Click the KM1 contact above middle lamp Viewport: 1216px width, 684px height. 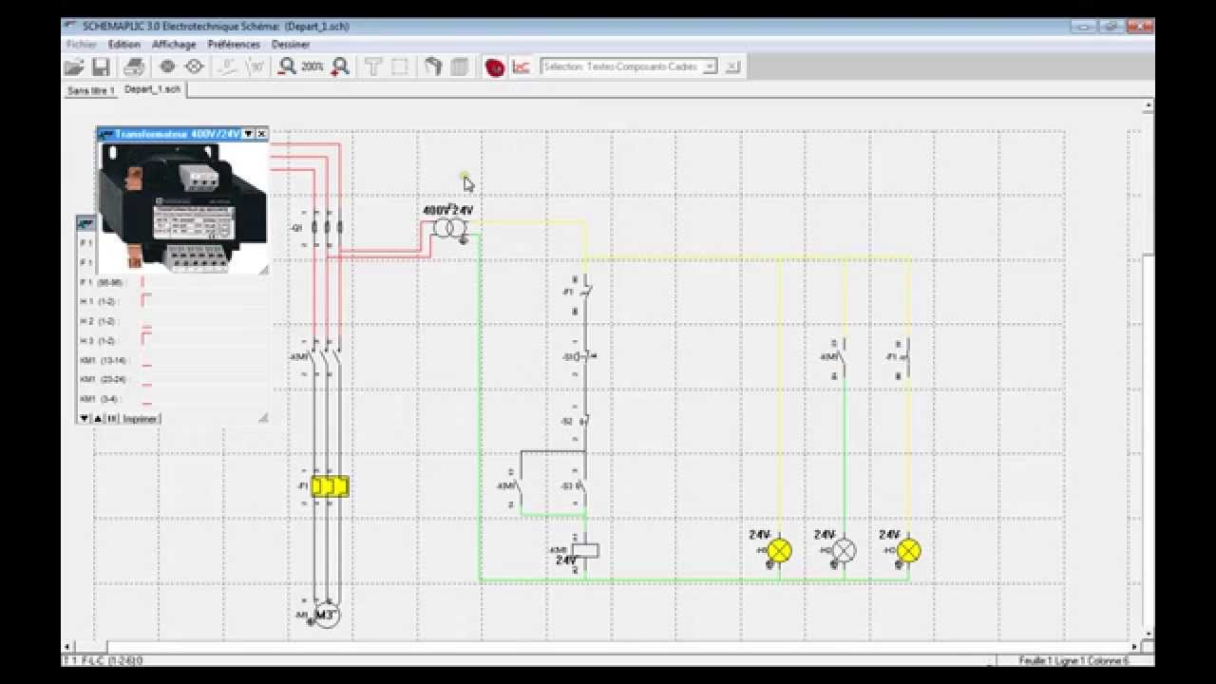coord(842,357)
